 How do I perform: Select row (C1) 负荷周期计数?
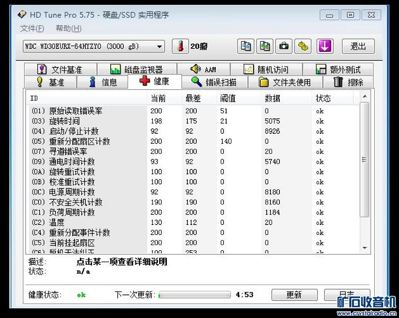pyautogui.click(x=193, y=212)
